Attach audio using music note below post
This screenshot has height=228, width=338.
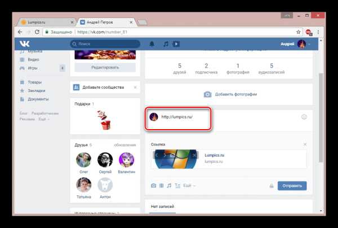(169, 185)
